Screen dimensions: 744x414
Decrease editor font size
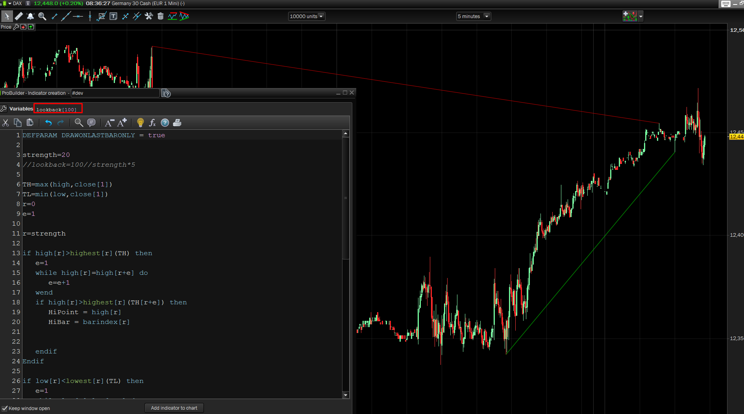pyautogui.click(x=109, y=123)
